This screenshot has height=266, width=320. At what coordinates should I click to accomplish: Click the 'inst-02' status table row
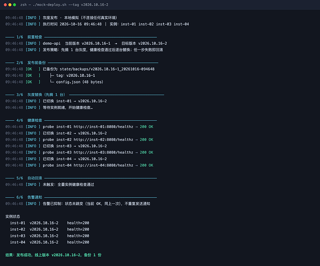(x=49, y=229)
